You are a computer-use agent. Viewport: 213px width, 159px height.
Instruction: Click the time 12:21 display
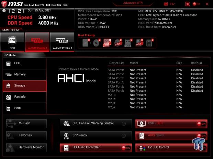pyautogui.click(x=16, y=11)
